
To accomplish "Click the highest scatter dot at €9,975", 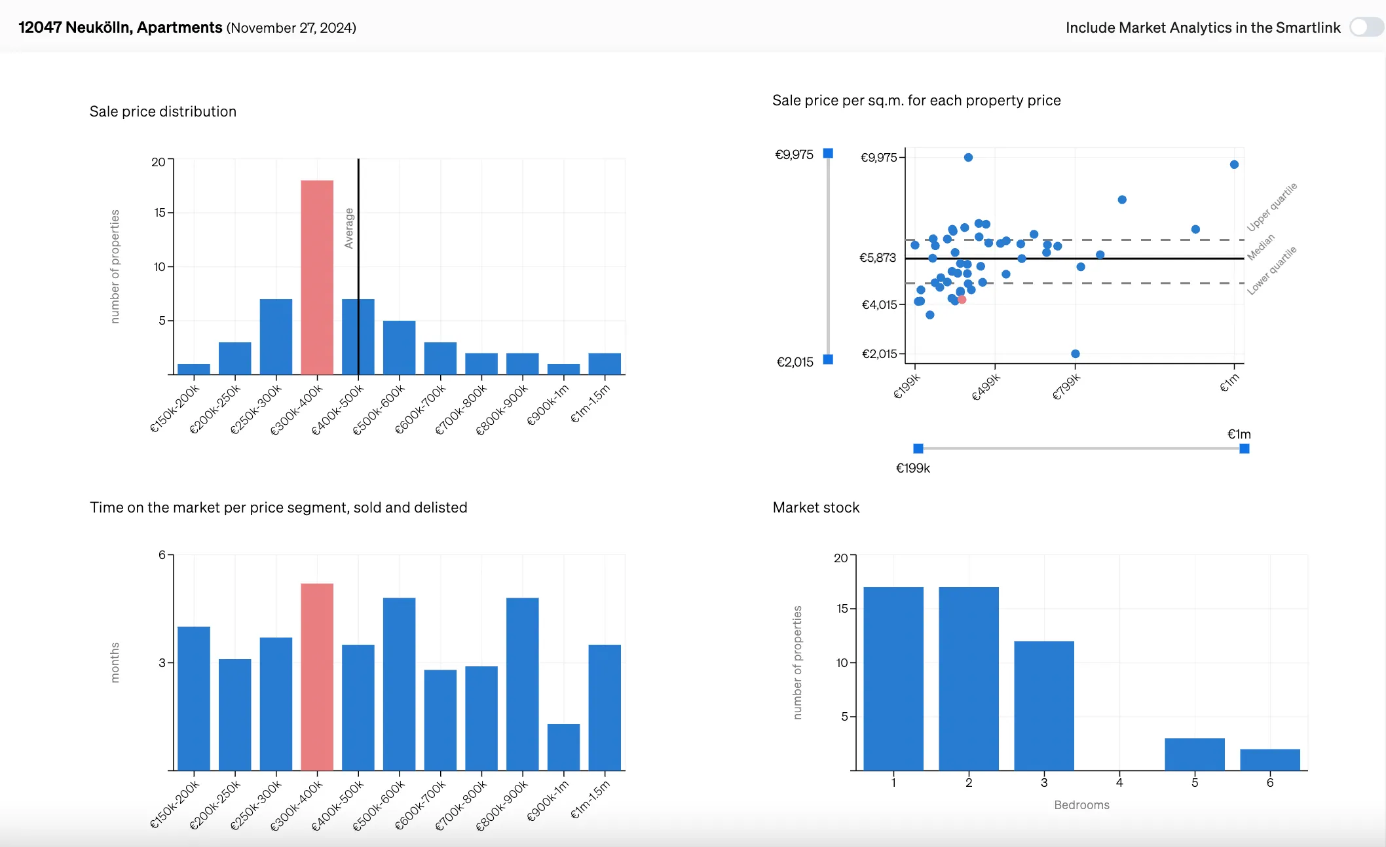I will pos(968,157).
